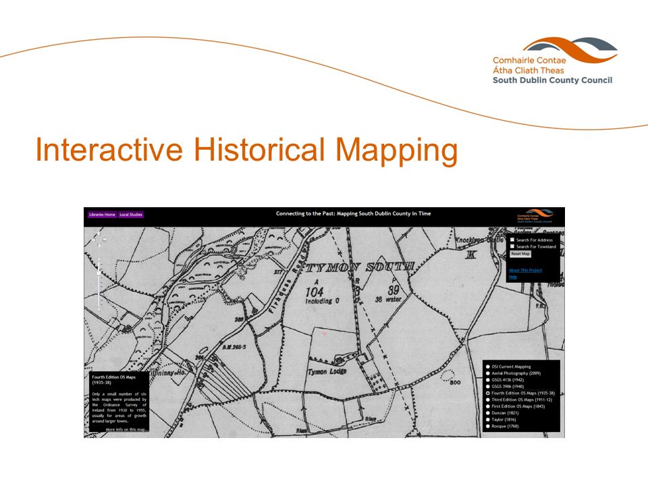Click the zoom slider handle on the map
The height and width of the screenshot is (486, 648).
[99, 273]
